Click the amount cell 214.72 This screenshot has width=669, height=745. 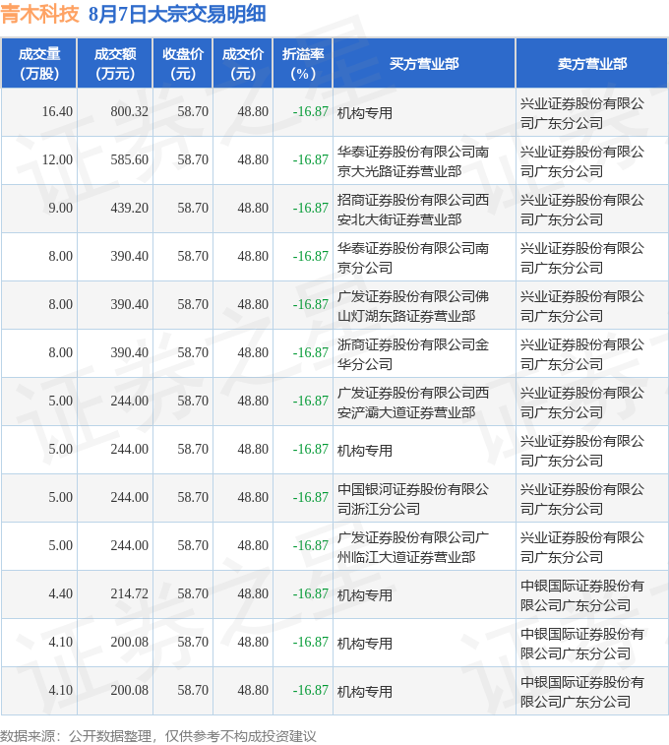(129, 593)
